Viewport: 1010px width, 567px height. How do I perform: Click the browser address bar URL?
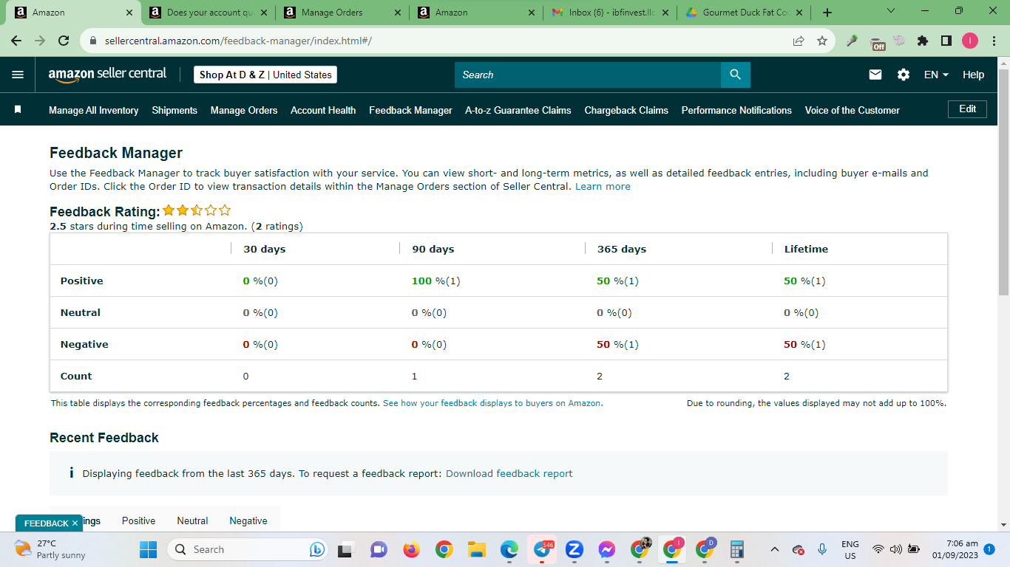point(238,41)
